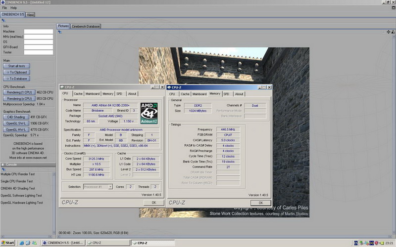
Task: Select 'CINEMA 4D Shading Test' console line
Action: [x=18, y=188]
